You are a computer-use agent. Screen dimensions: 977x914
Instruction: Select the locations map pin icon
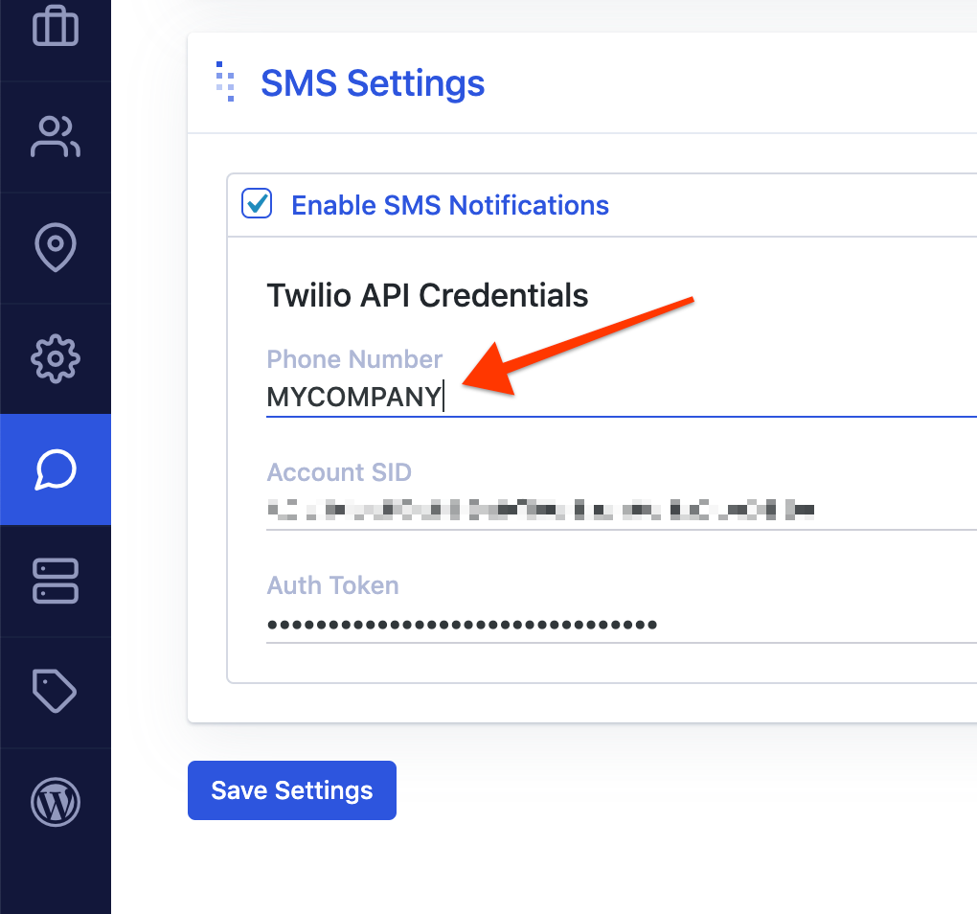(56, 247)
